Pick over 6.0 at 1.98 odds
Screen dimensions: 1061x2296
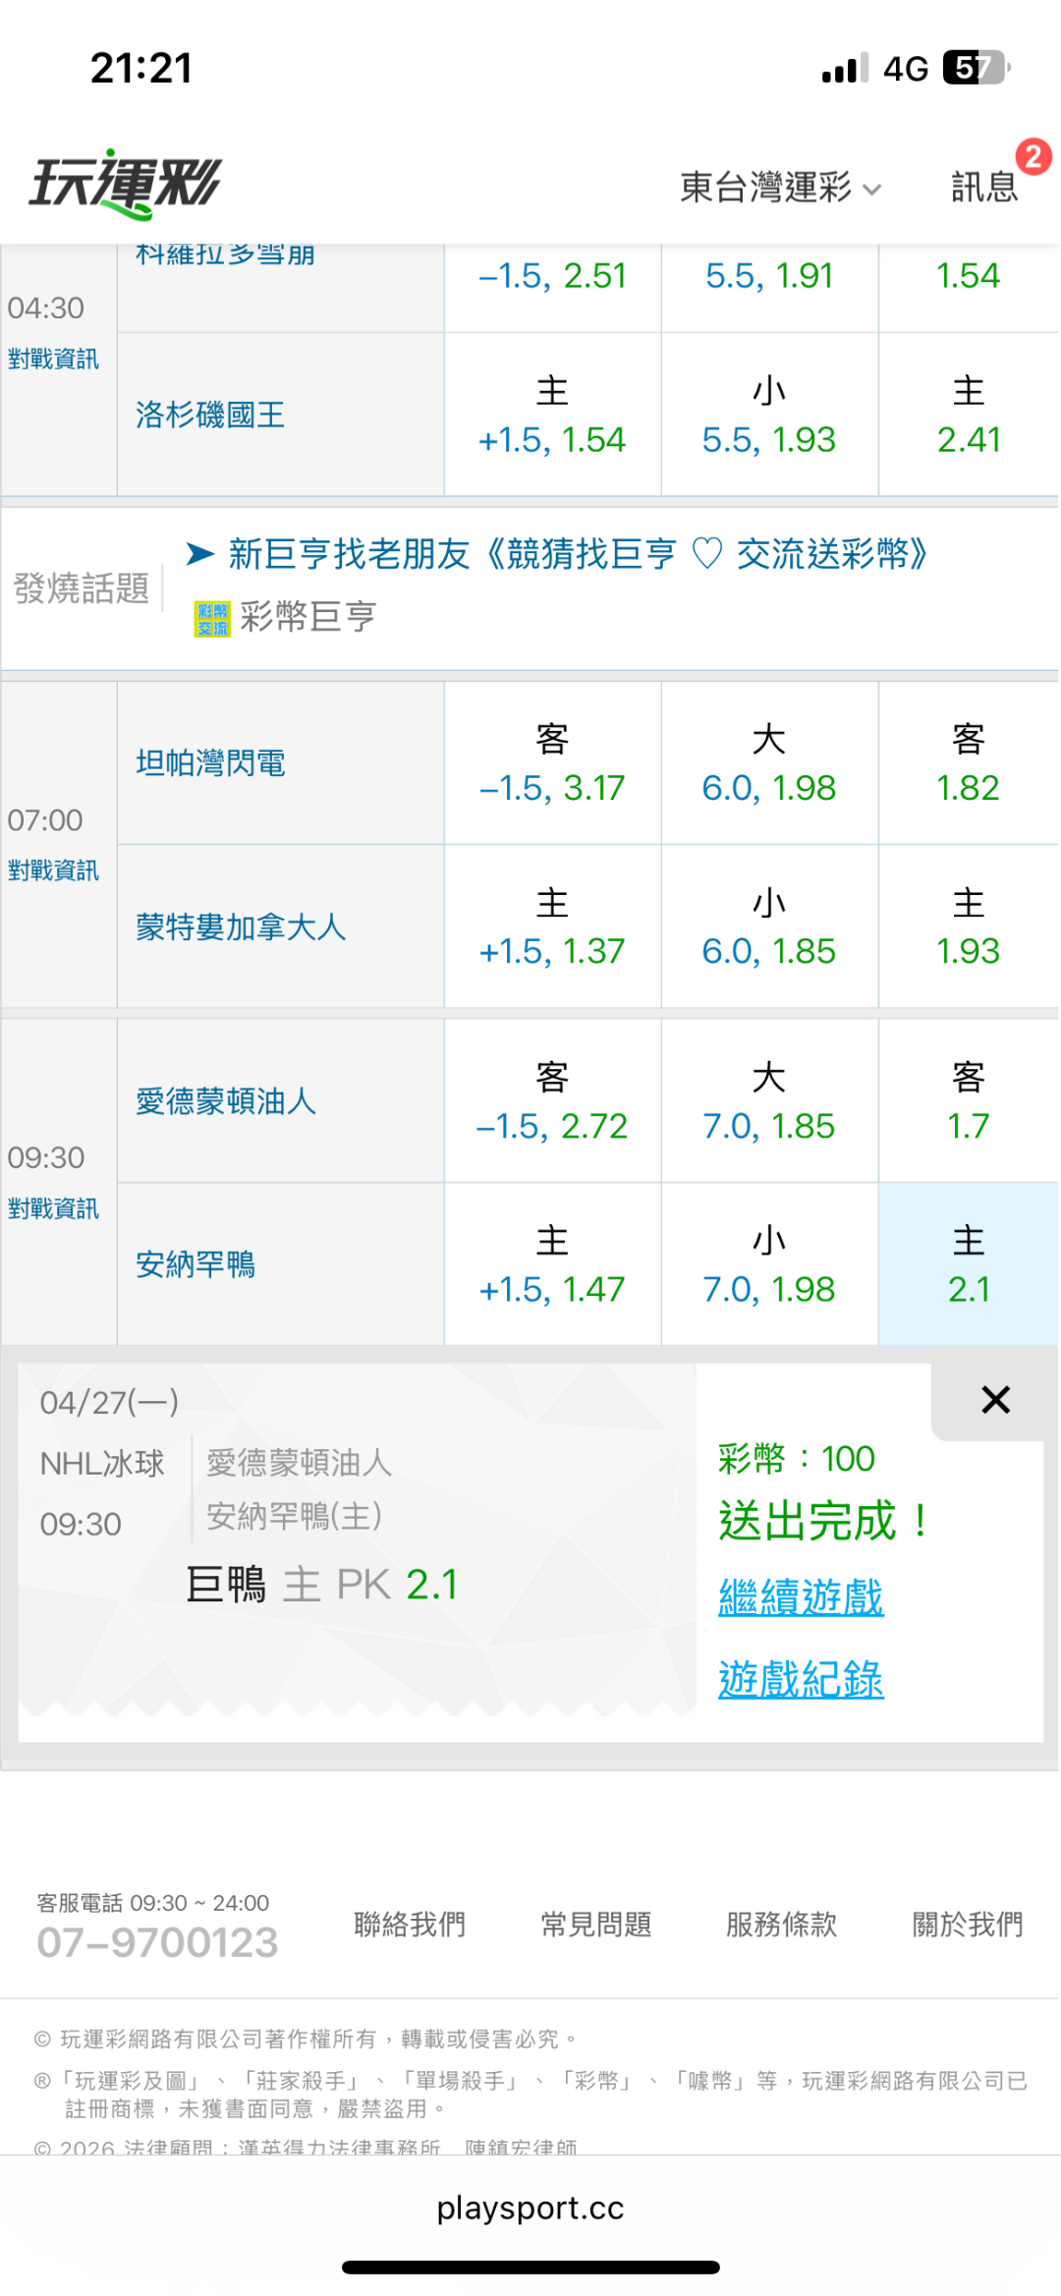click(769, 763)
